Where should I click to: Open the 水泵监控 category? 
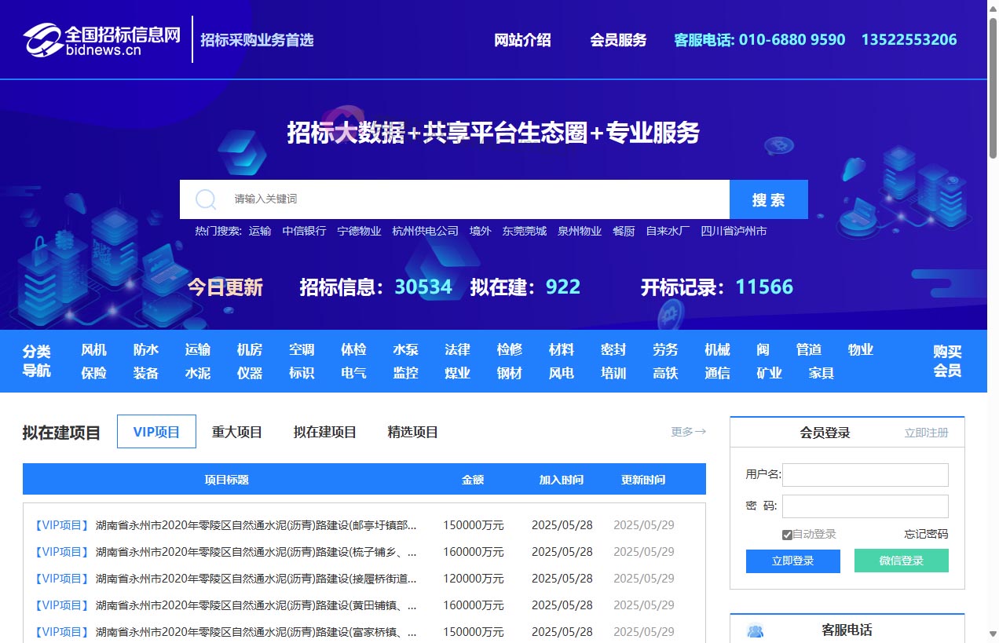[405, 361]
